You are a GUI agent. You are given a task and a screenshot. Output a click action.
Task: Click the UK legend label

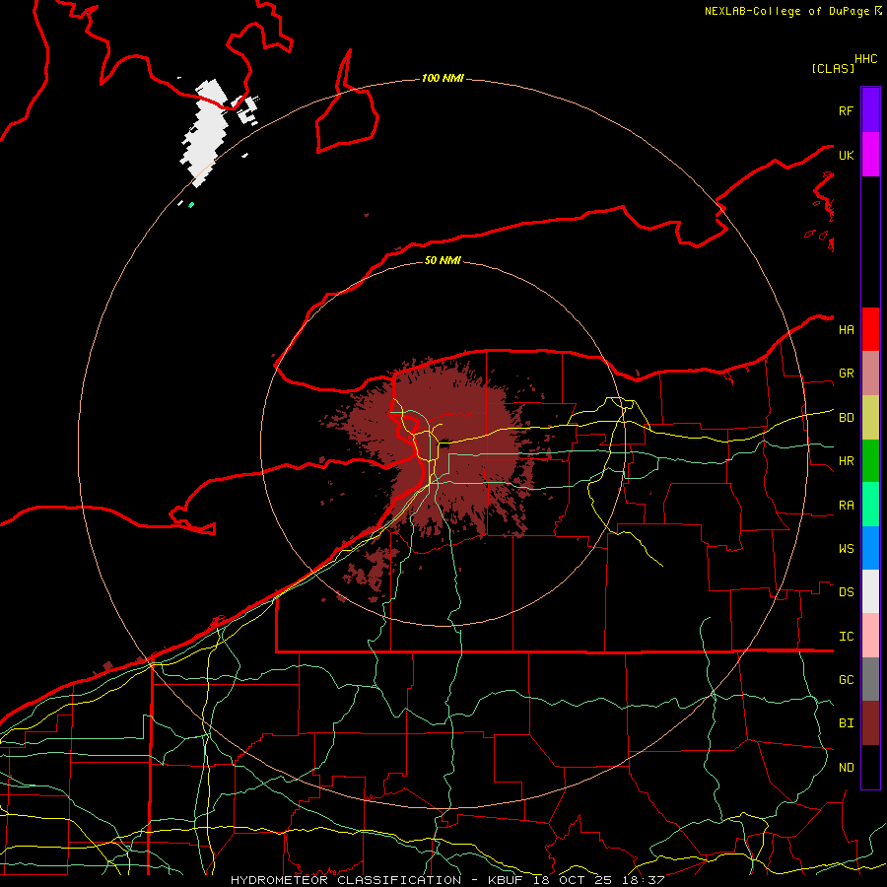coord(847,155)
